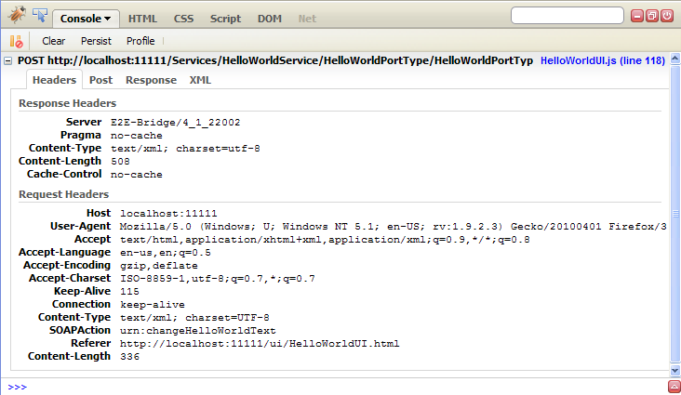681x395 pixels.
Task: Toggle the Persist option
Action: point(96,41)
